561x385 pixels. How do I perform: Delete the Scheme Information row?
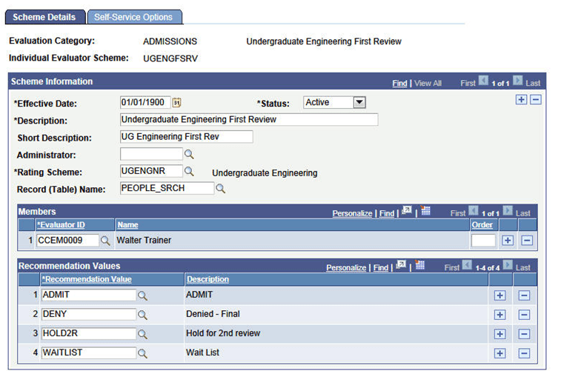(x=536, y=99)
